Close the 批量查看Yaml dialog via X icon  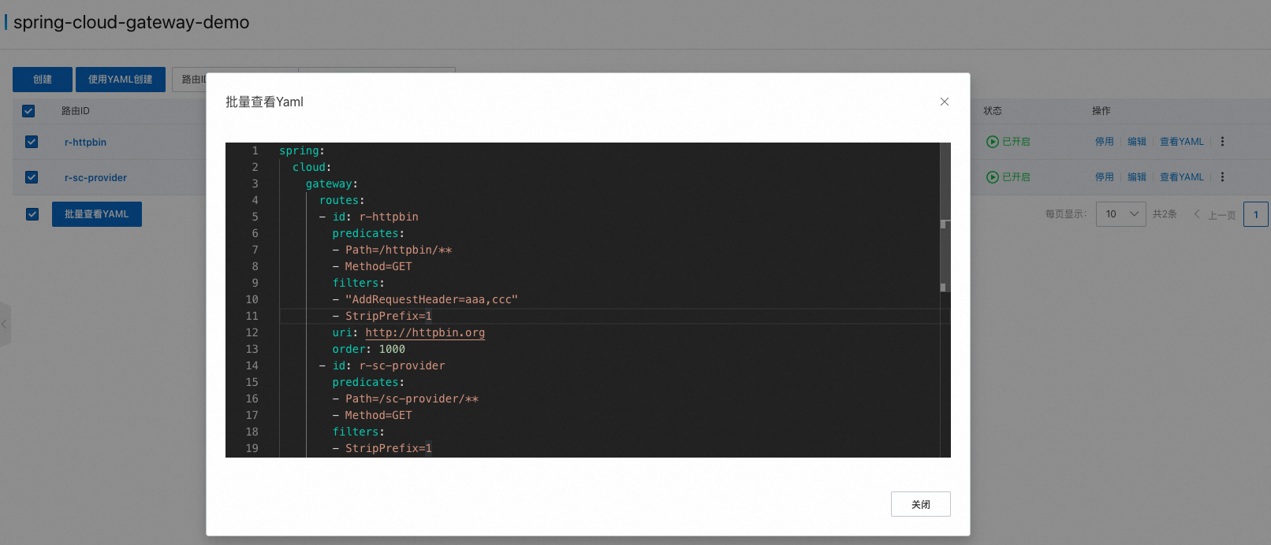point(944,102)
